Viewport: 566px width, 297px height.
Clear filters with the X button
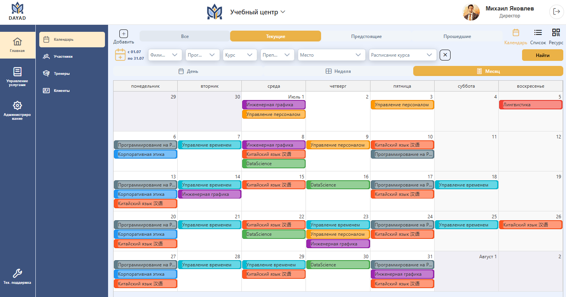tap(445, 55)
